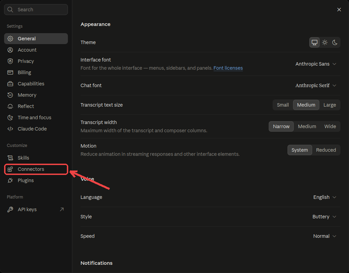Open the Connectors label under Customize
The image size is (349, 273).
[31, 169]
